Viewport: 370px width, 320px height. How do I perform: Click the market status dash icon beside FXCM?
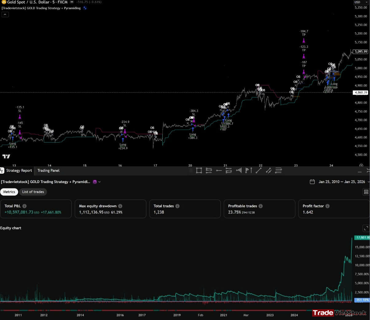pos(72,2)
